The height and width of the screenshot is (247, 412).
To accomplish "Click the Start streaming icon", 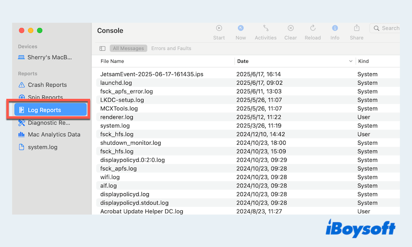I will coord(219,29).
